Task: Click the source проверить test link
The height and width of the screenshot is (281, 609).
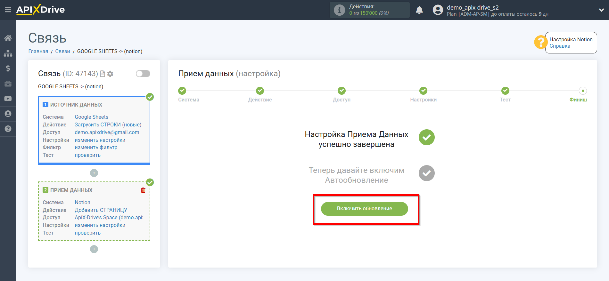Action: click(87, 155)
